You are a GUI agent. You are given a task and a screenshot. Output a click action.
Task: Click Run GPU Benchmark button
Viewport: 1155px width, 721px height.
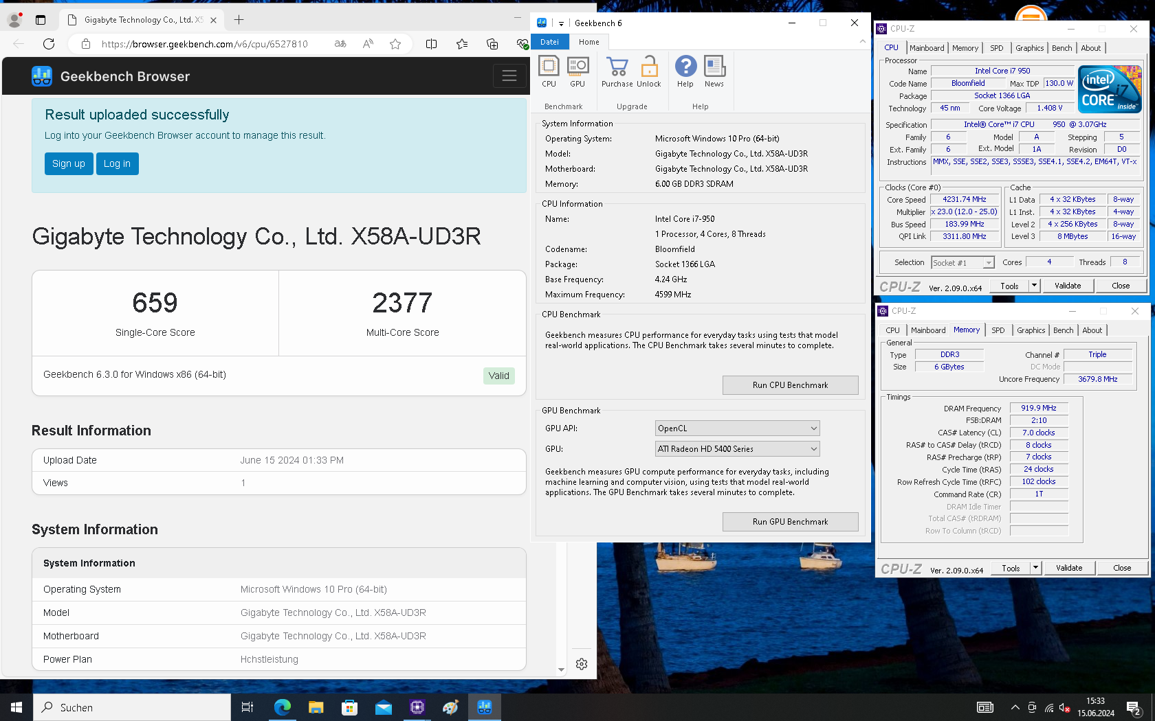point(790,522)
